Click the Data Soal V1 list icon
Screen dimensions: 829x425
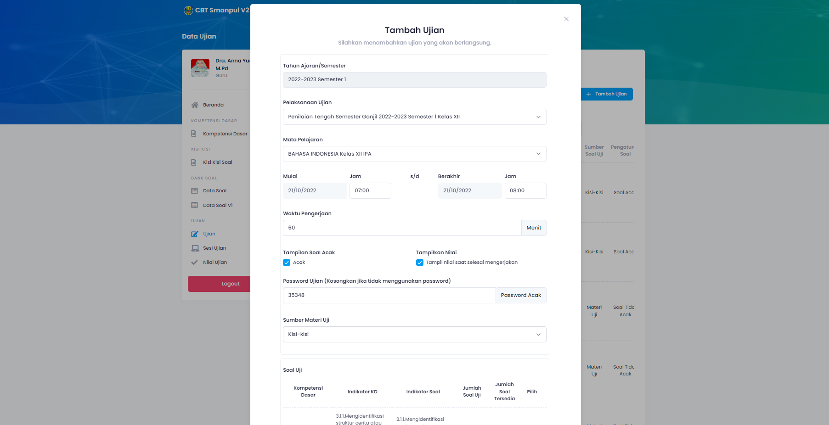(195, 206)
